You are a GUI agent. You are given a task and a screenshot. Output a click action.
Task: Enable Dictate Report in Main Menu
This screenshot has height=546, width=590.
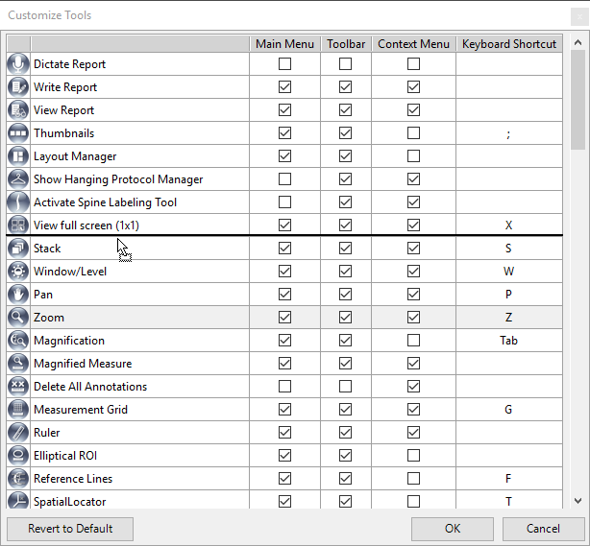[284, 64]
